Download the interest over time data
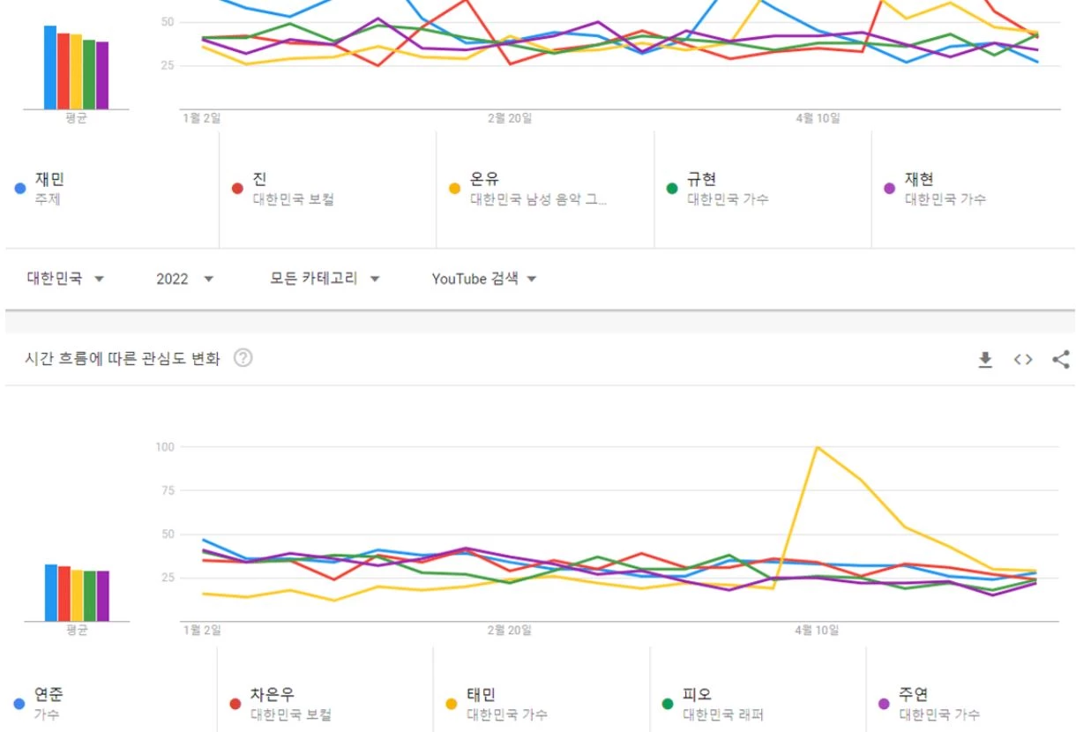 coord(985,359)
